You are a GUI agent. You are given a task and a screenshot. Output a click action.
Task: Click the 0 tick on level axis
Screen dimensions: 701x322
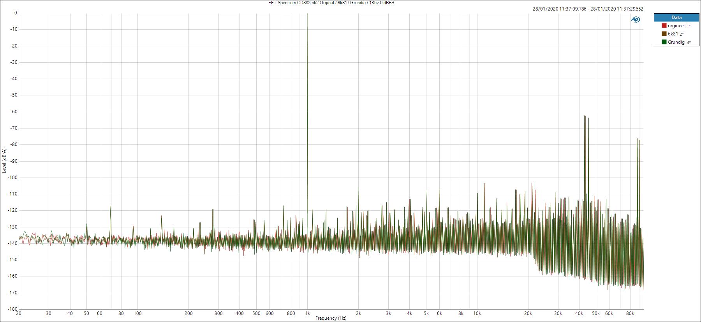click(16, 13)
